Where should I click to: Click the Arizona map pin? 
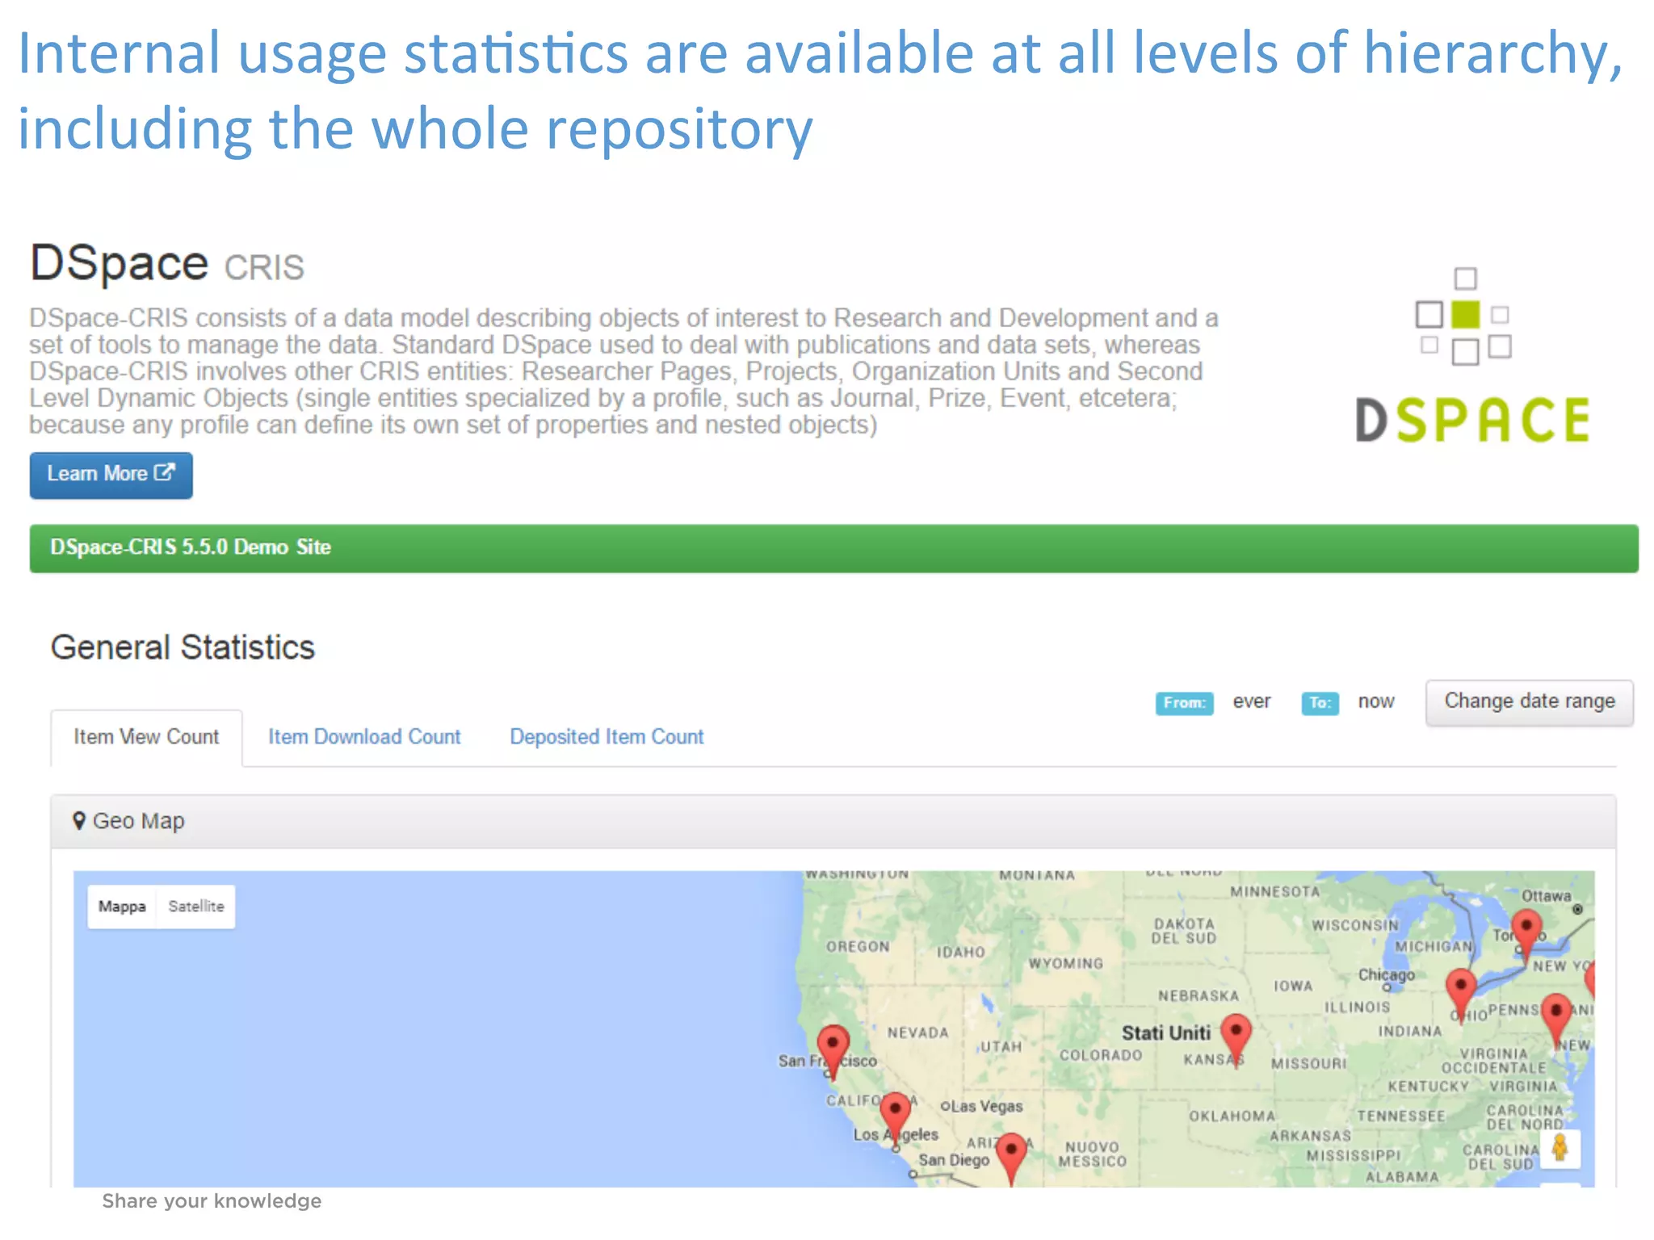point(1011,1158)
